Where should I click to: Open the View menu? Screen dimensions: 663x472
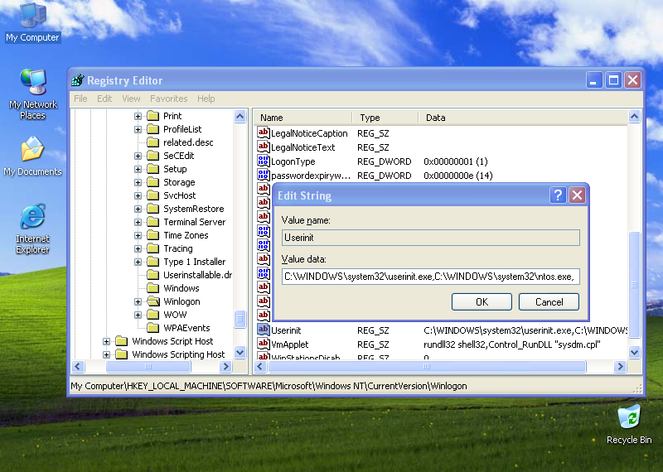[131, 99]
